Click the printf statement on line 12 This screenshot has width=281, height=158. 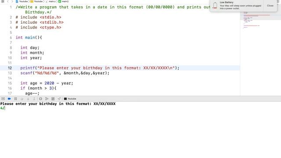point(100,68)
